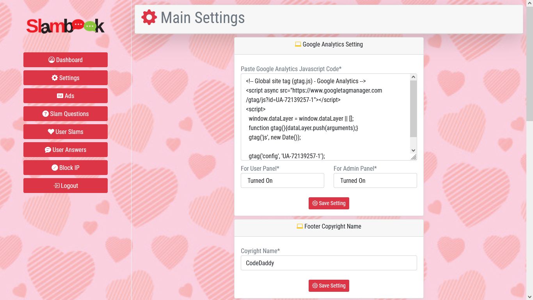Open the For User Panel dropdown
This screenshot has width=533, height=300.
tap(282, 180)
